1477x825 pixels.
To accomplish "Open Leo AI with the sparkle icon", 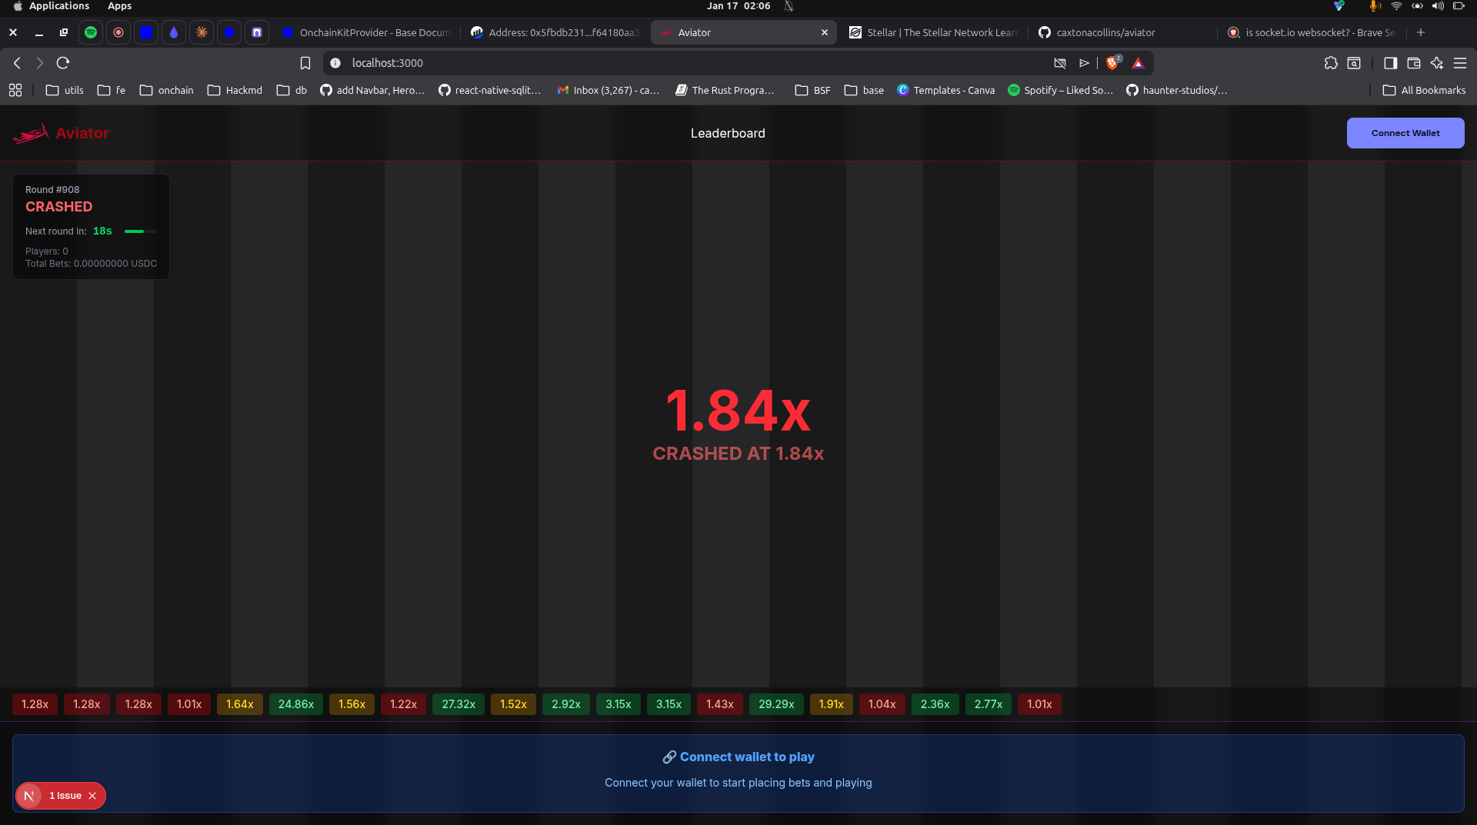I will pos(1437,63).
